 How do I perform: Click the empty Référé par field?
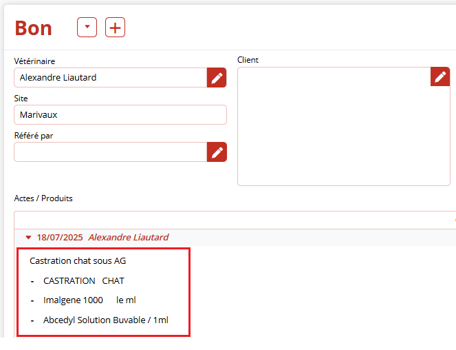[x=111, y=152]
